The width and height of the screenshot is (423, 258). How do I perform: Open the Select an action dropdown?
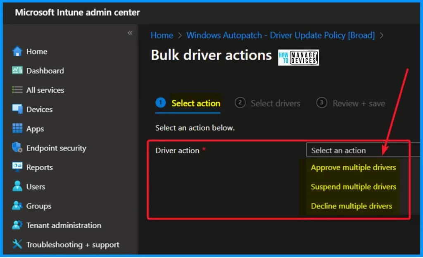click(x=363, y=150)
